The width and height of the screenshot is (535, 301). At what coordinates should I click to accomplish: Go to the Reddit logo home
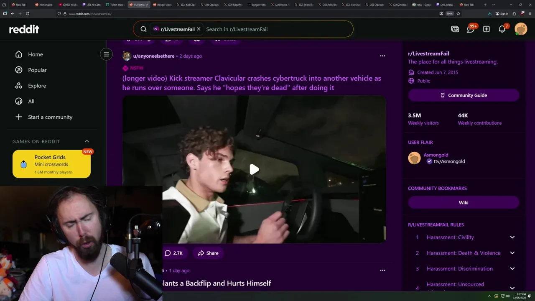coord(24,29)
